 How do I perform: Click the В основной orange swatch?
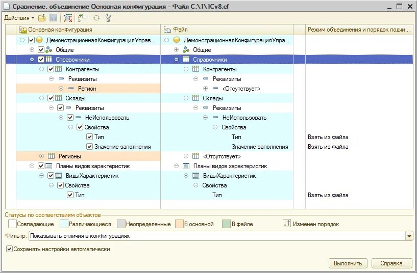click(180, 224)
